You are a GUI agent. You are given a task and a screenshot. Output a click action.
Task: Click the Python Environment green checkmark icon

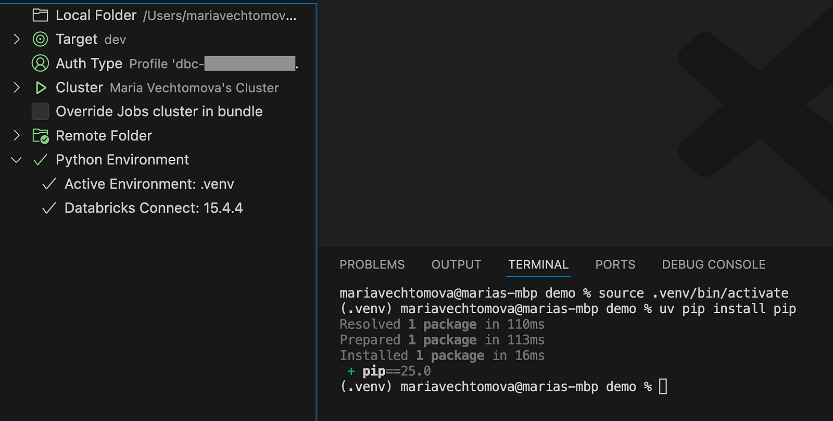(40, 160)
